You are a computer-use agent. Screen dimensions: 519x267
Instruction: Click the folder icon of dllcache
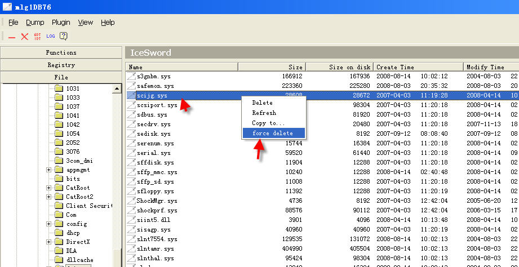click(x=59, y=260)
